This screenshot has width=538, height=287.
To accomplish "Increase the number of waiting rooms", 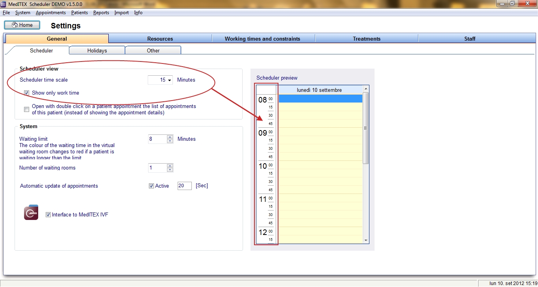I will pyautogui.click(x=170, y=166).
